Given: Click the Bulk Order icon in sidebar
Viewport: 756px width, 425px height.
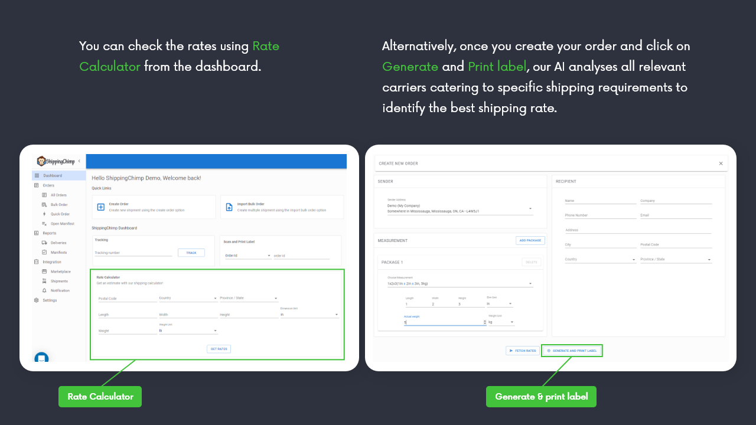Looking at the screenshot, I should tap(44, 204).
